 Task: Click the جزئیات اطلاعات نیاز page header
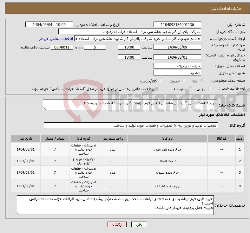coord(227,9)
